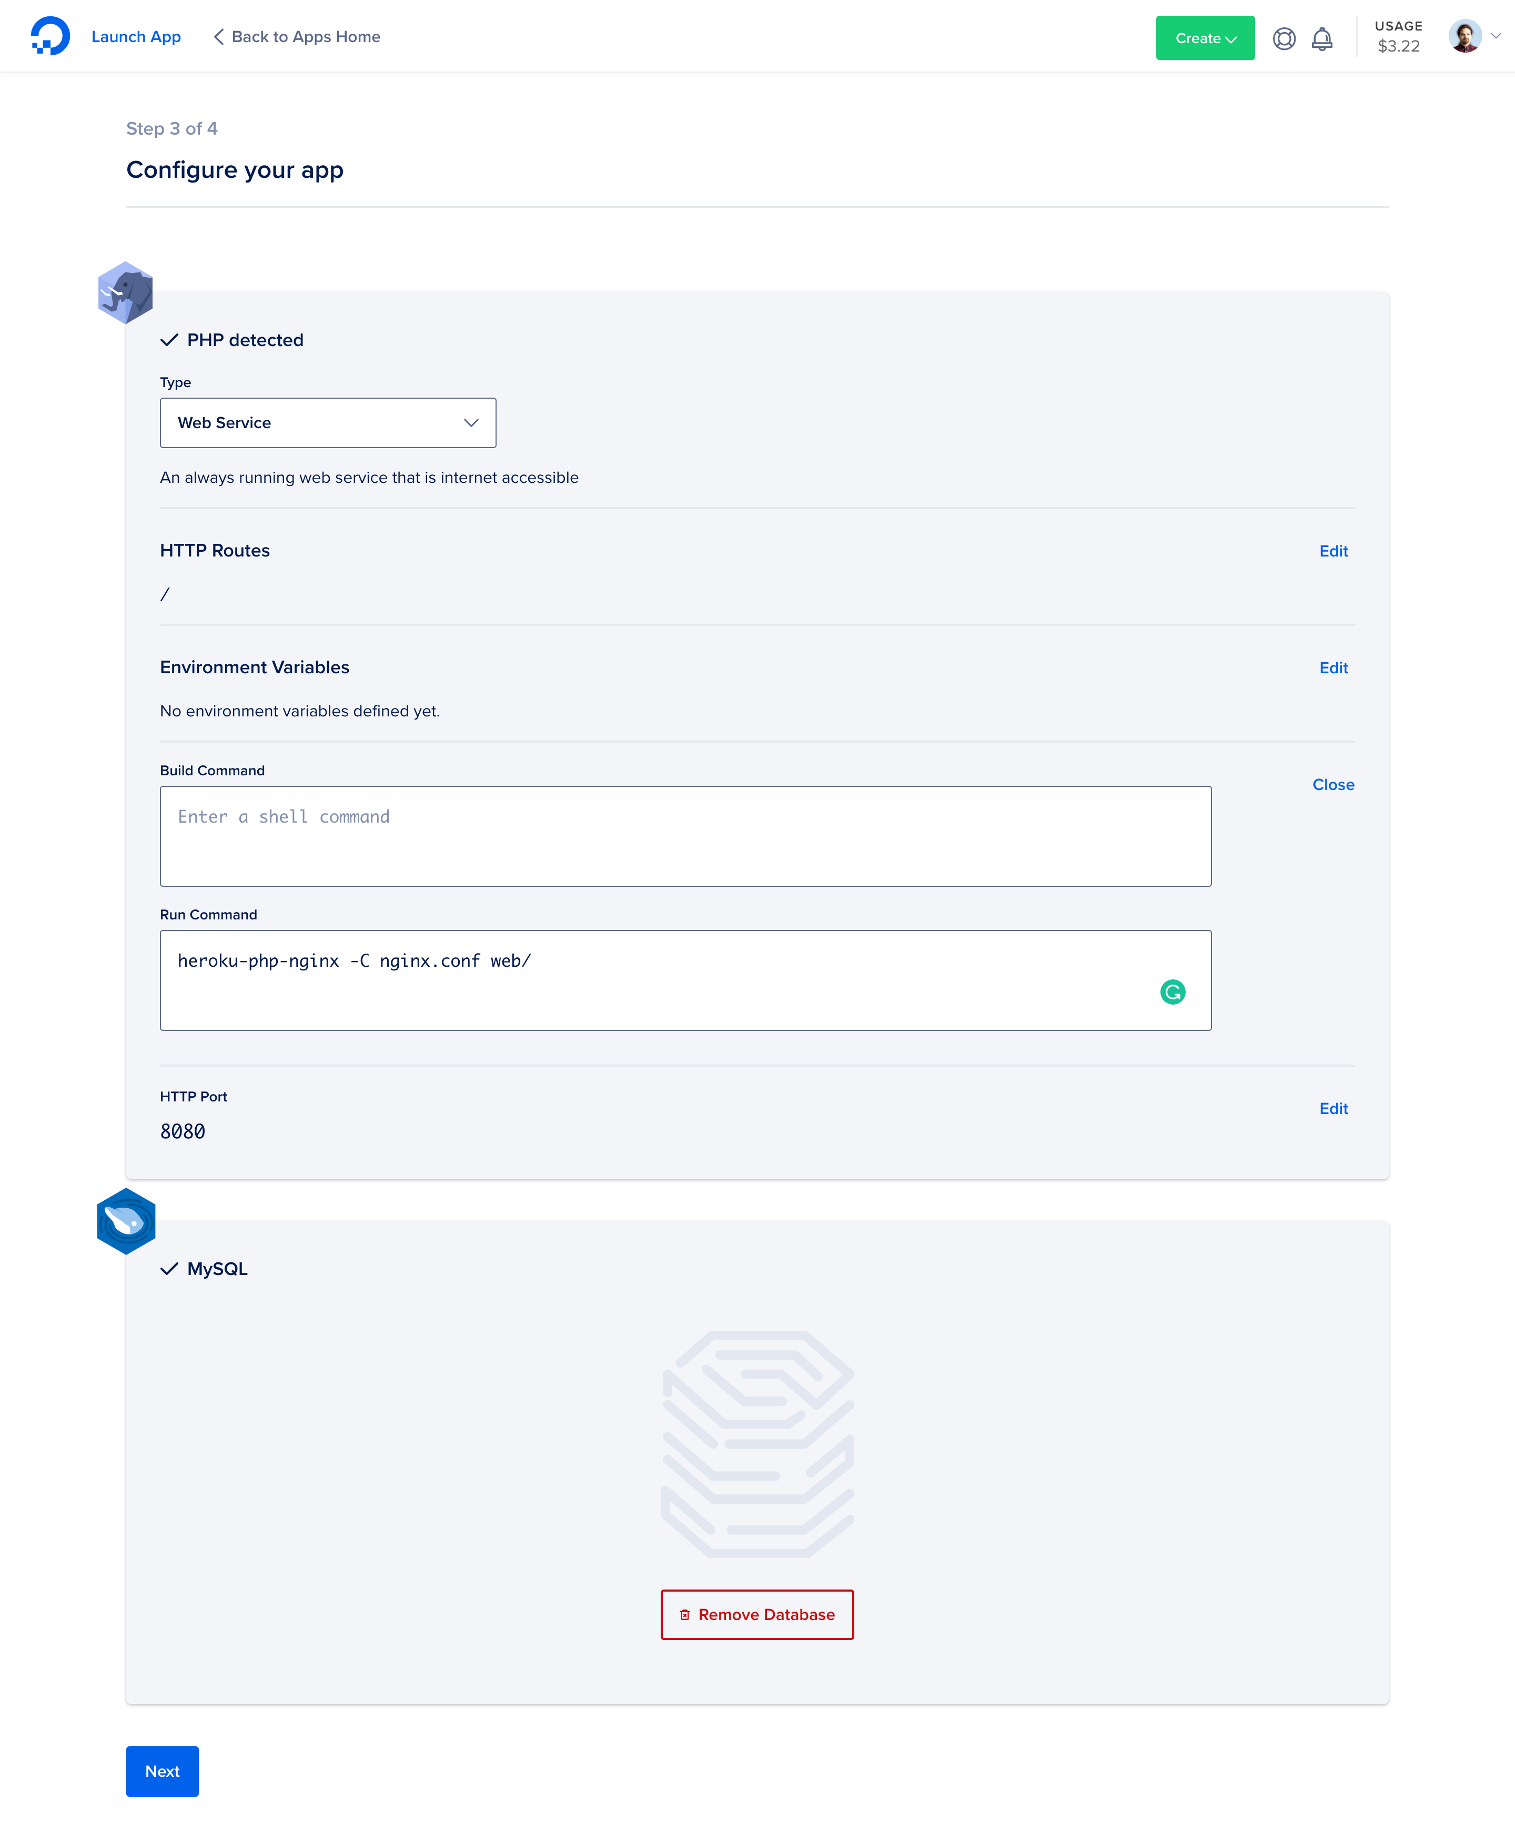The width and height of the screenshot is (1515, 1832).
Task: Open the Create dropdown button
Action: 1204,38
